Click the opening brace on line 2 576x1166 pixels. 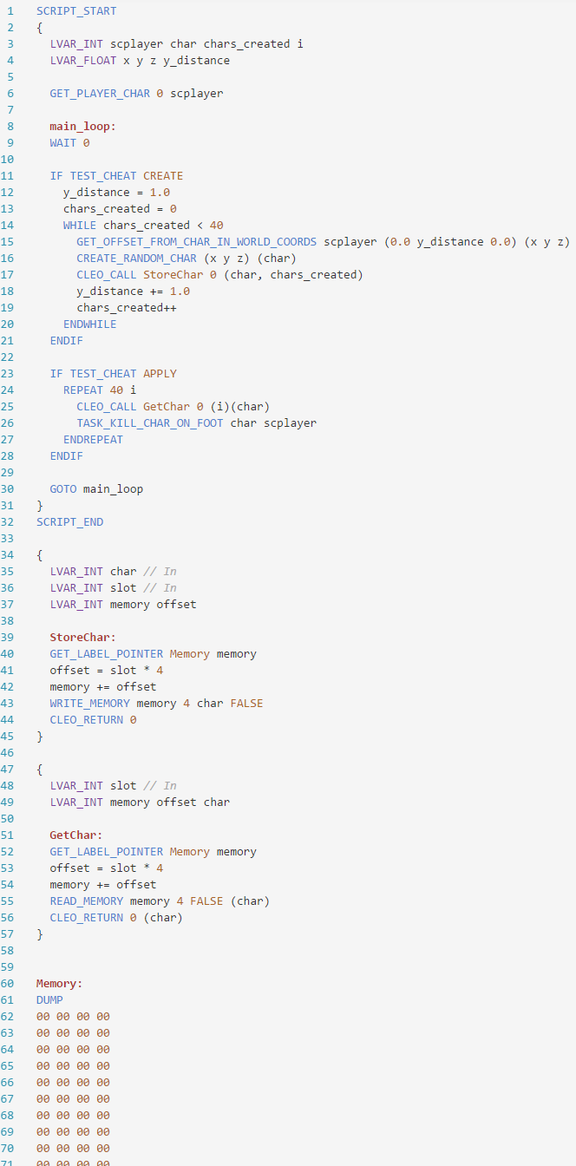(x=40, y=28)
